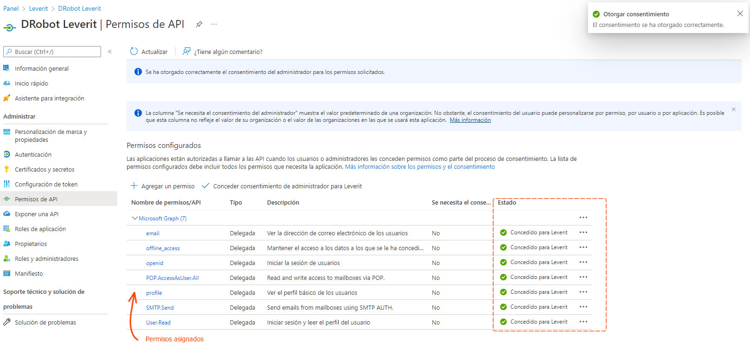
Task: Dismiss the blue information banner about the column
Action: tap(734, 109)
